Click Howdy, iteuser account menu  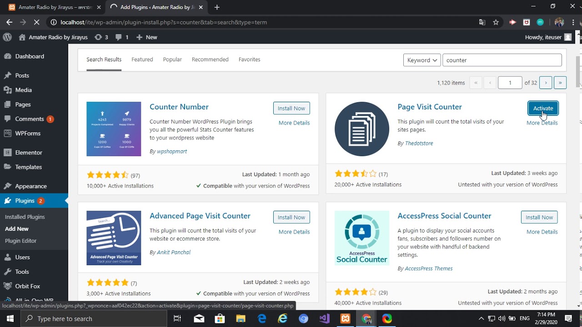pyautogui.click(x=548, y=37)
